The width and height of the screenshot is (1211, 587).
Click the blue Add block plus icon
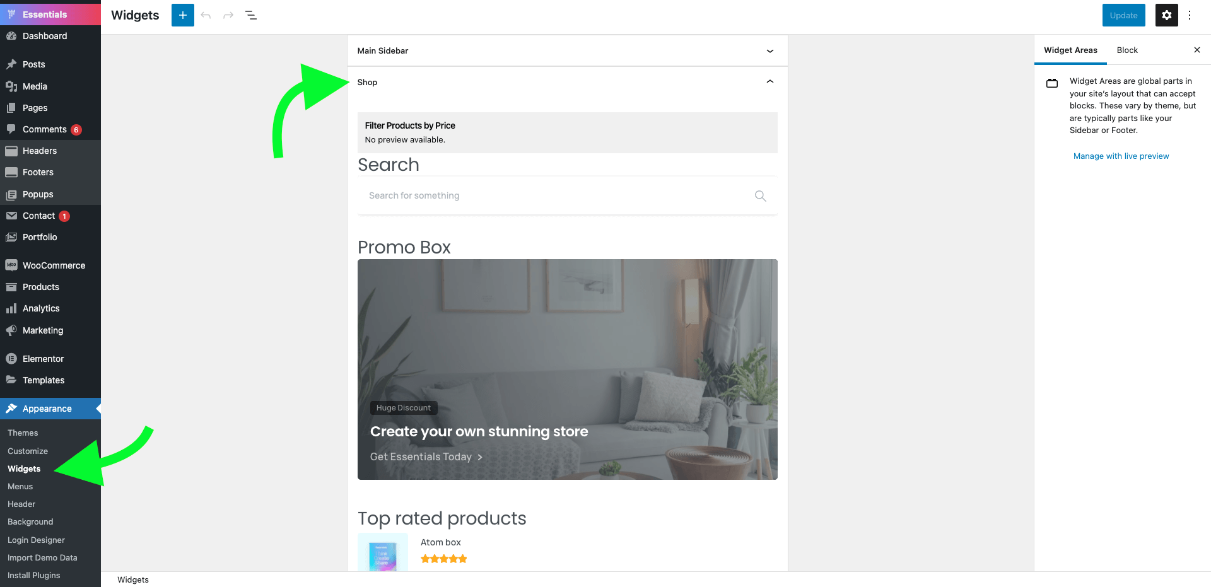182,15
